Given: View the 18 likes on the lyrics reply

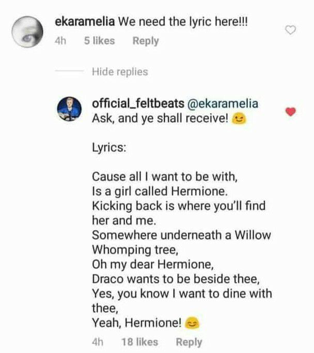Looking at the screenshot, I should point(139,342).
